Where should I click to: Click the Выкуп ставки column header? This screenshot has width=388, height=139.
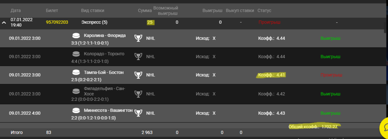pyautogui.click(x=240, y=10)
